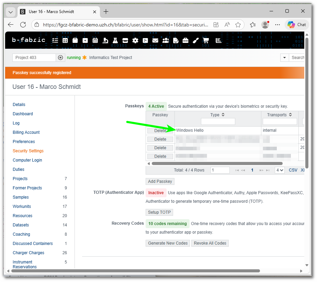Click the browser address bar URL

click(x=125, y=25)
